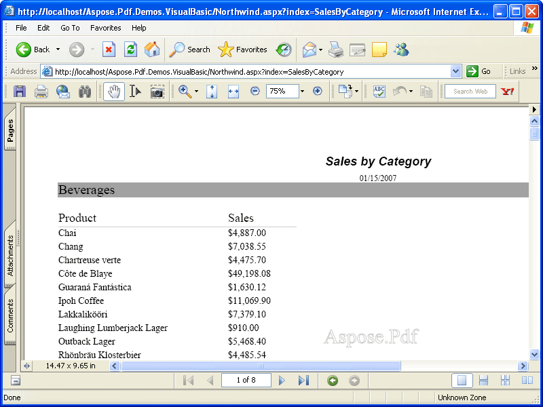Open the File menu
This screenshot has height=407, width=543.
pyautogui.click(x=21, y=28)
